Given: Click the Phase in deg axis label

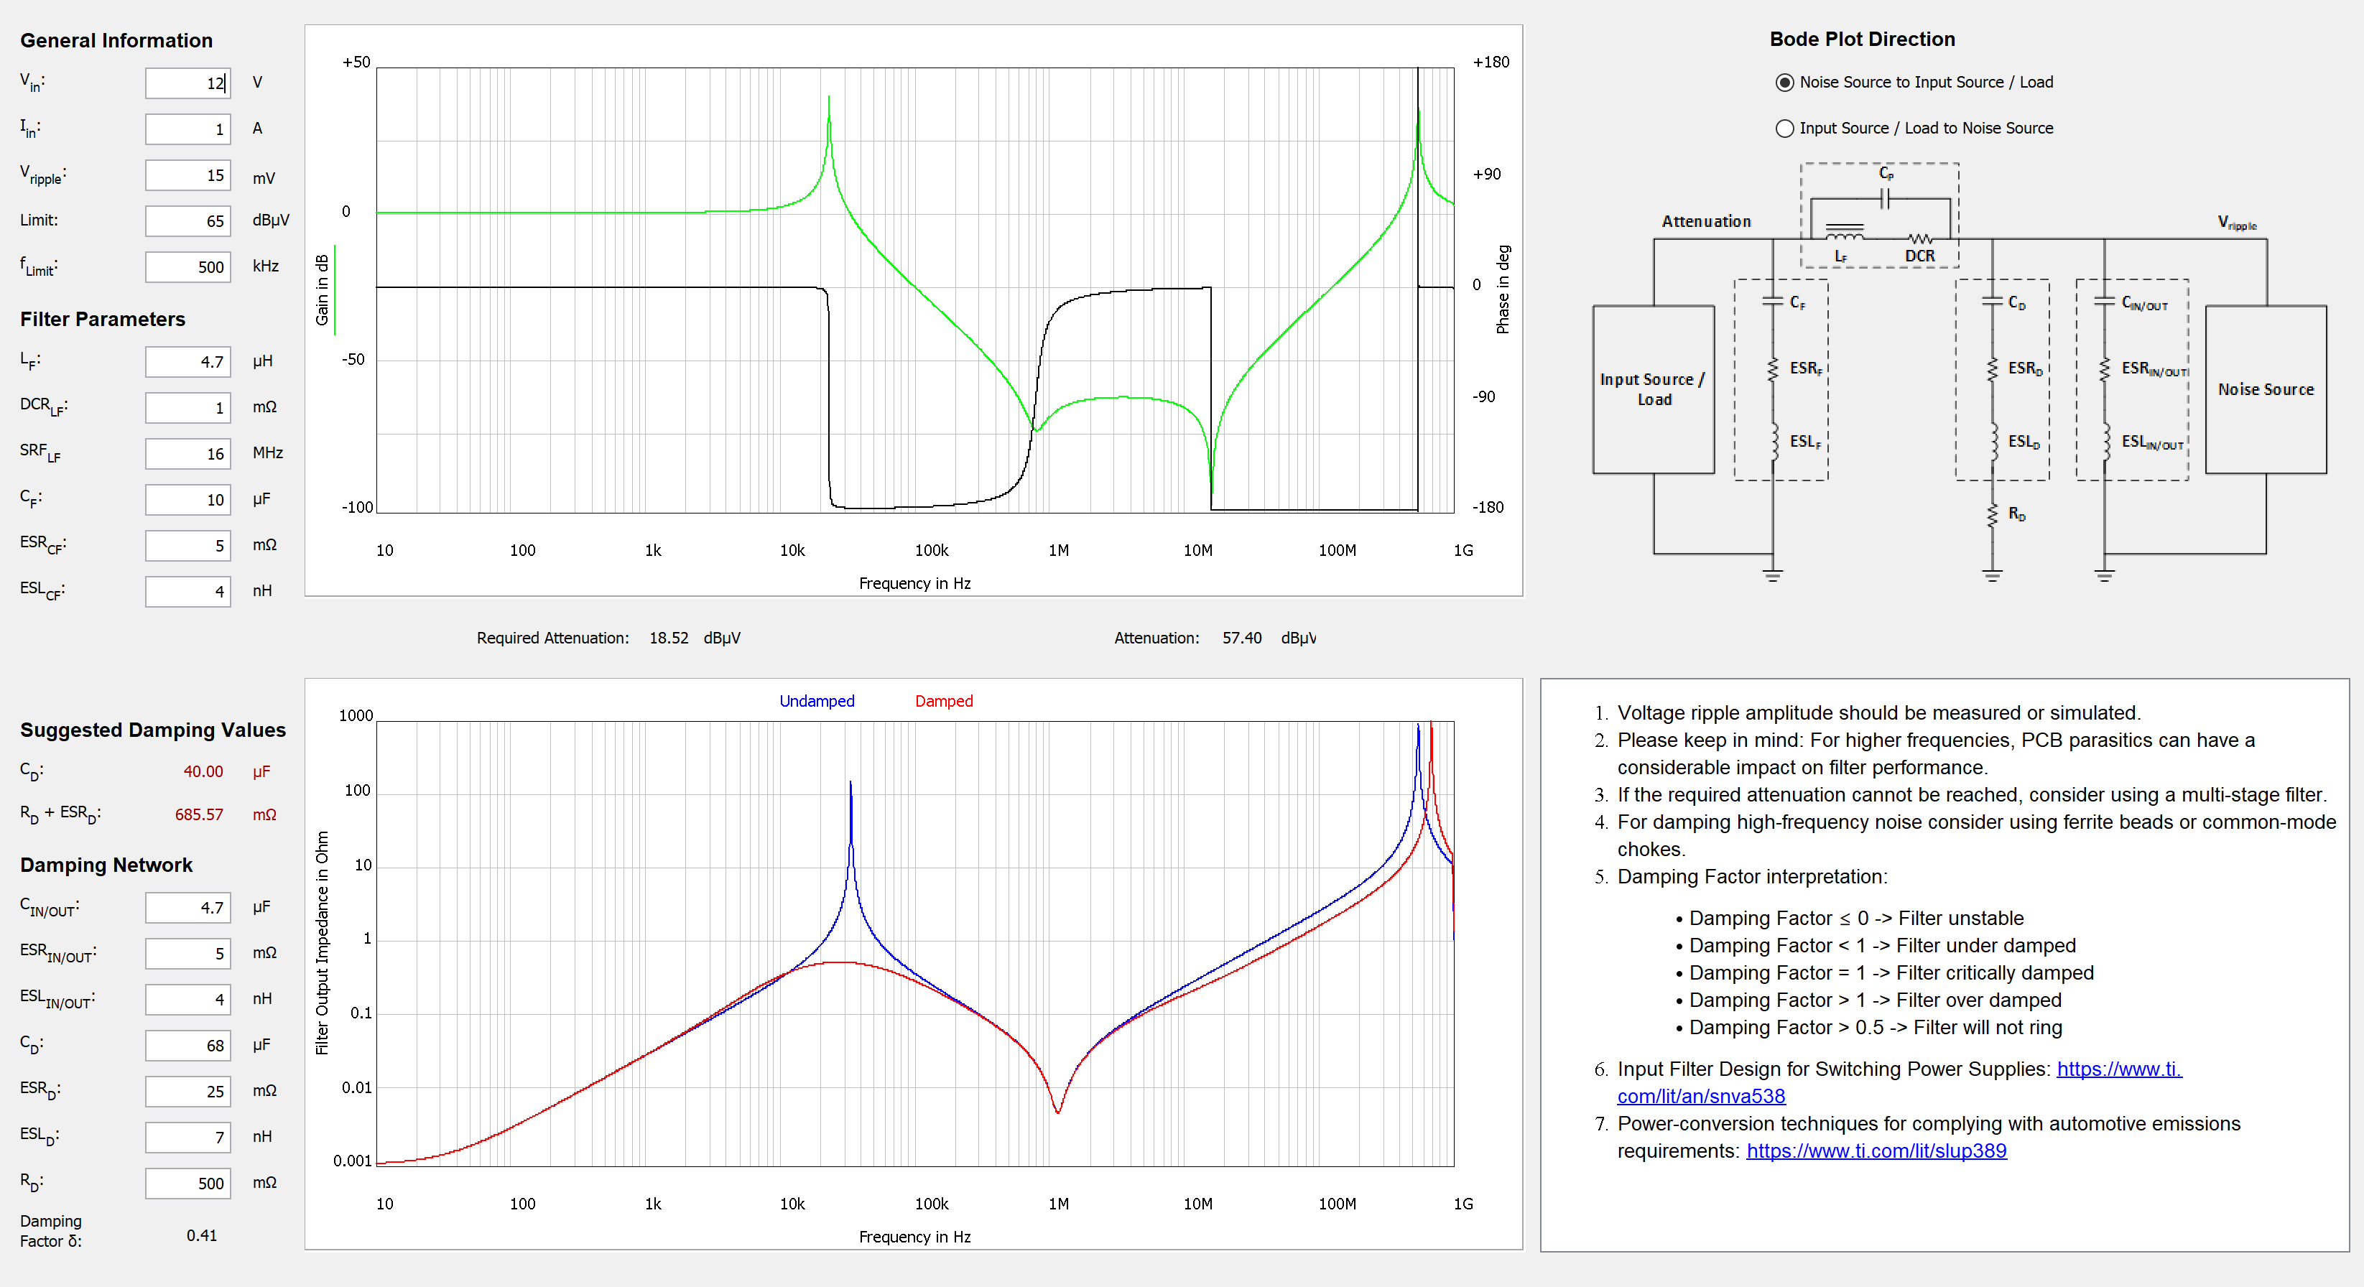Looking at the screenshot, I should (x=1502, y=289).
